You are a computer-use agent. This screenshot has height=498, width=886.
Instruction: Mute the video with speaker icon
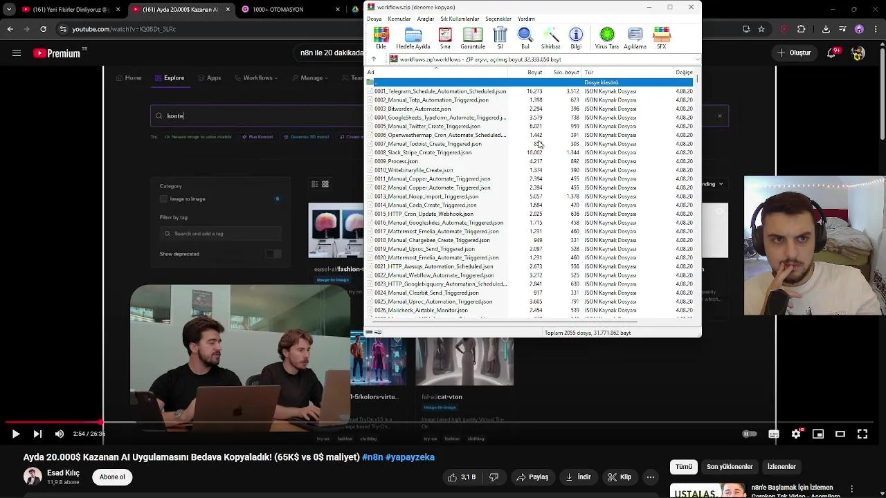pos(60,434)
